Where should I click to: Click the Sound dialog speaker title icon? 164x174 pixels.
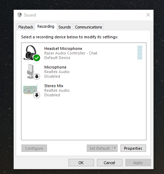tap(19, 15)
